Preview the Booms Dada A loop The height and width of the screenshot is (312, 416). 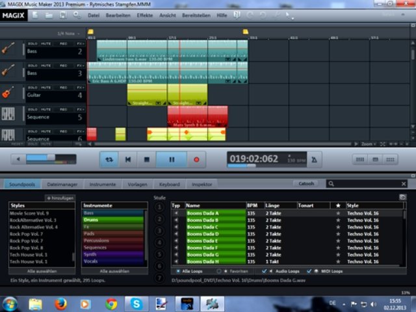click(x=175, y=213)
